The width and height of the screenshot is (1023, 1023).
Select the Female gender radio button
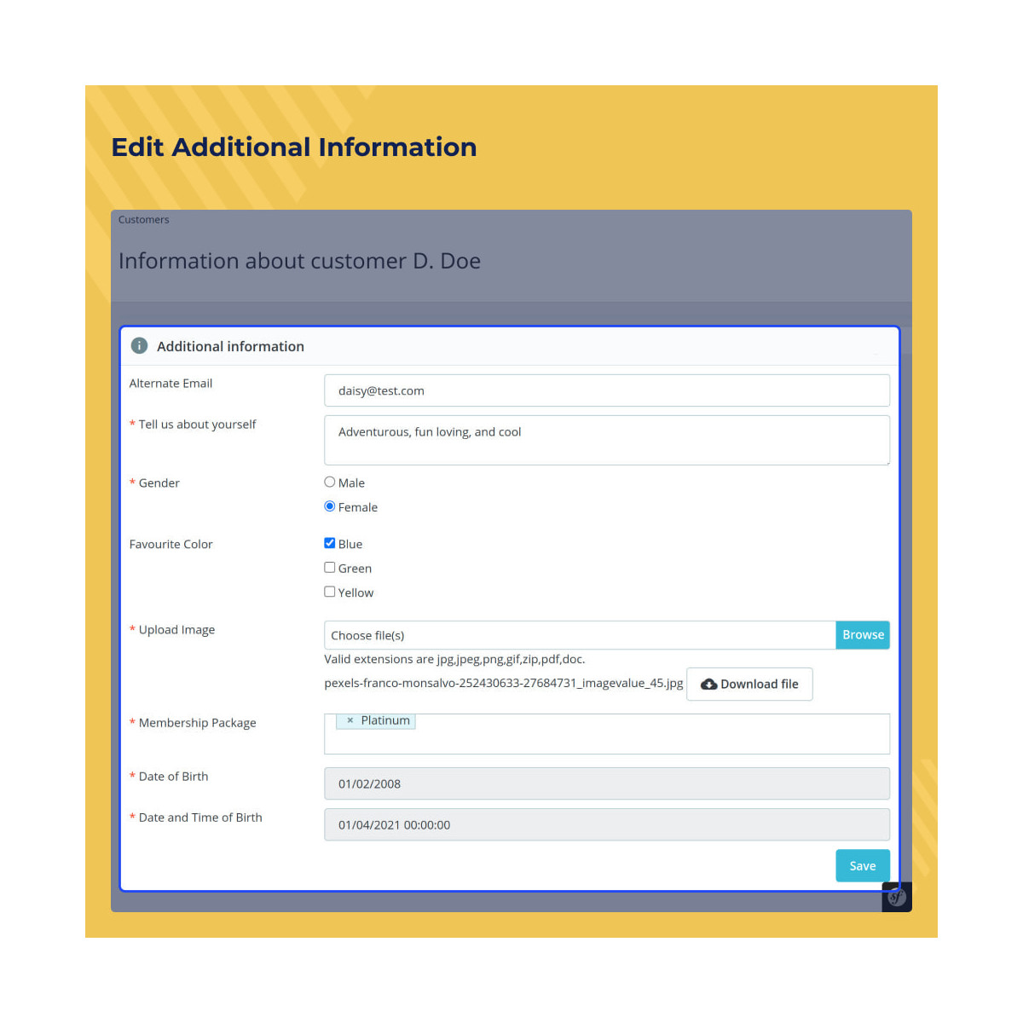click(x=329, y=506)
